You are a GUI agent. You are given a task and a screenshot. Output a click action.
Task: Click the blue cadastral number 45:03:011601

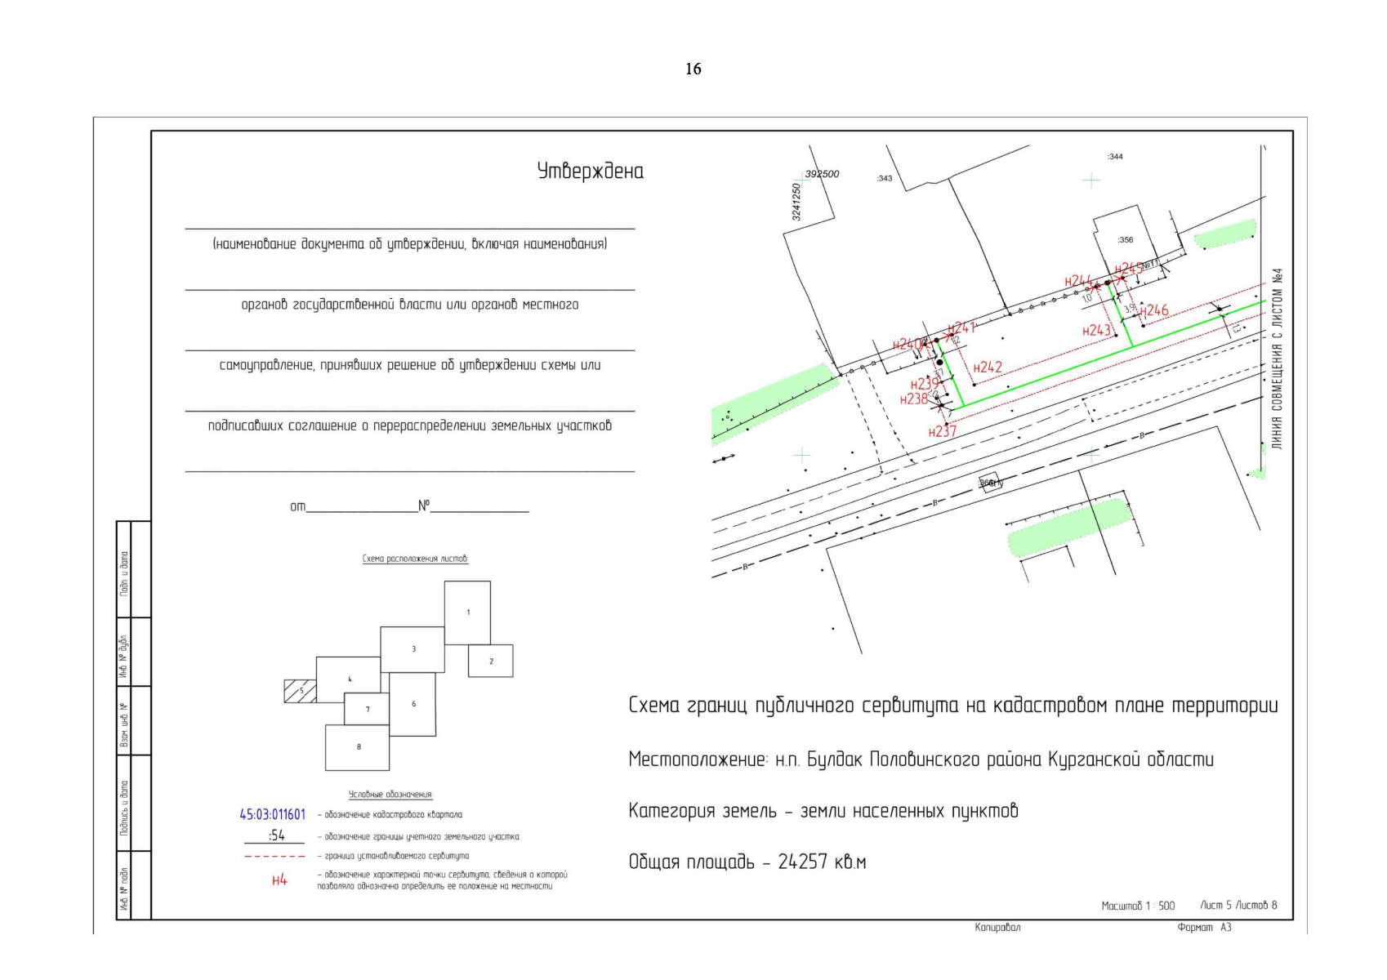272,814
